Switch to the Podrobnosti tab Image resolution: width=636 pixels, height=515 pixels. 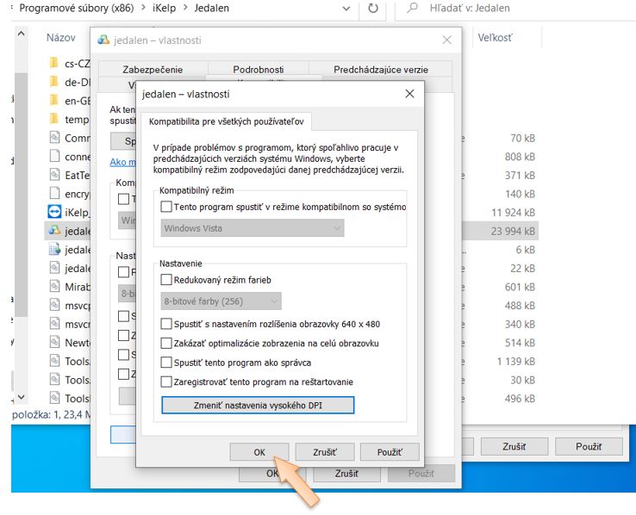click(x=258, y=70)
